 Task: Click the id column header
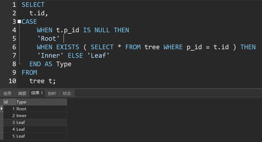pos(9,102)
